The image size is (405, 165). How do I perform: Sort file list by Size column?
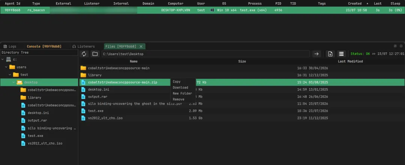[x=242, y=61]
